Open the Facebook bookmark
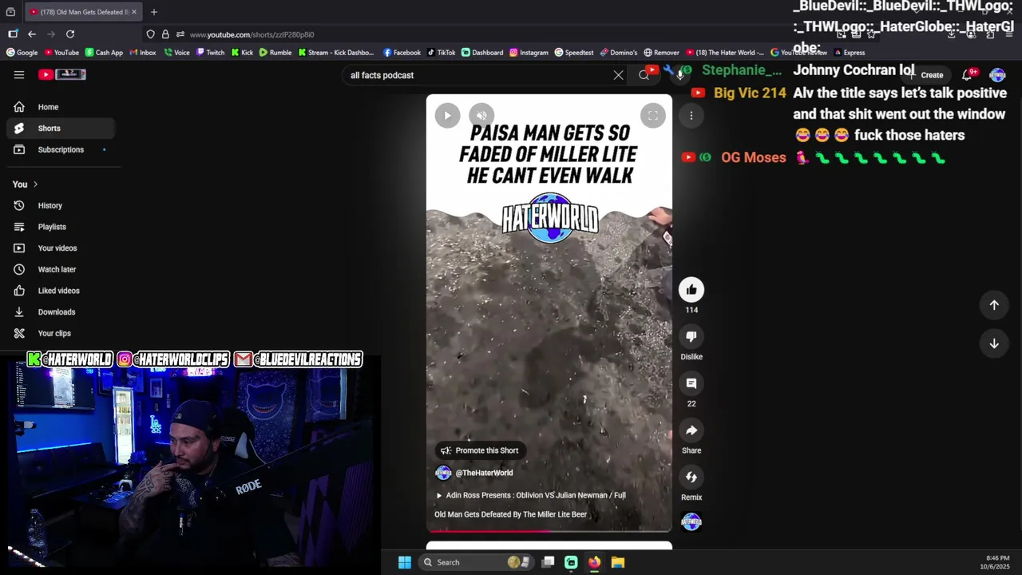Viewport: 1022px width, 575px height. (402, 53)
